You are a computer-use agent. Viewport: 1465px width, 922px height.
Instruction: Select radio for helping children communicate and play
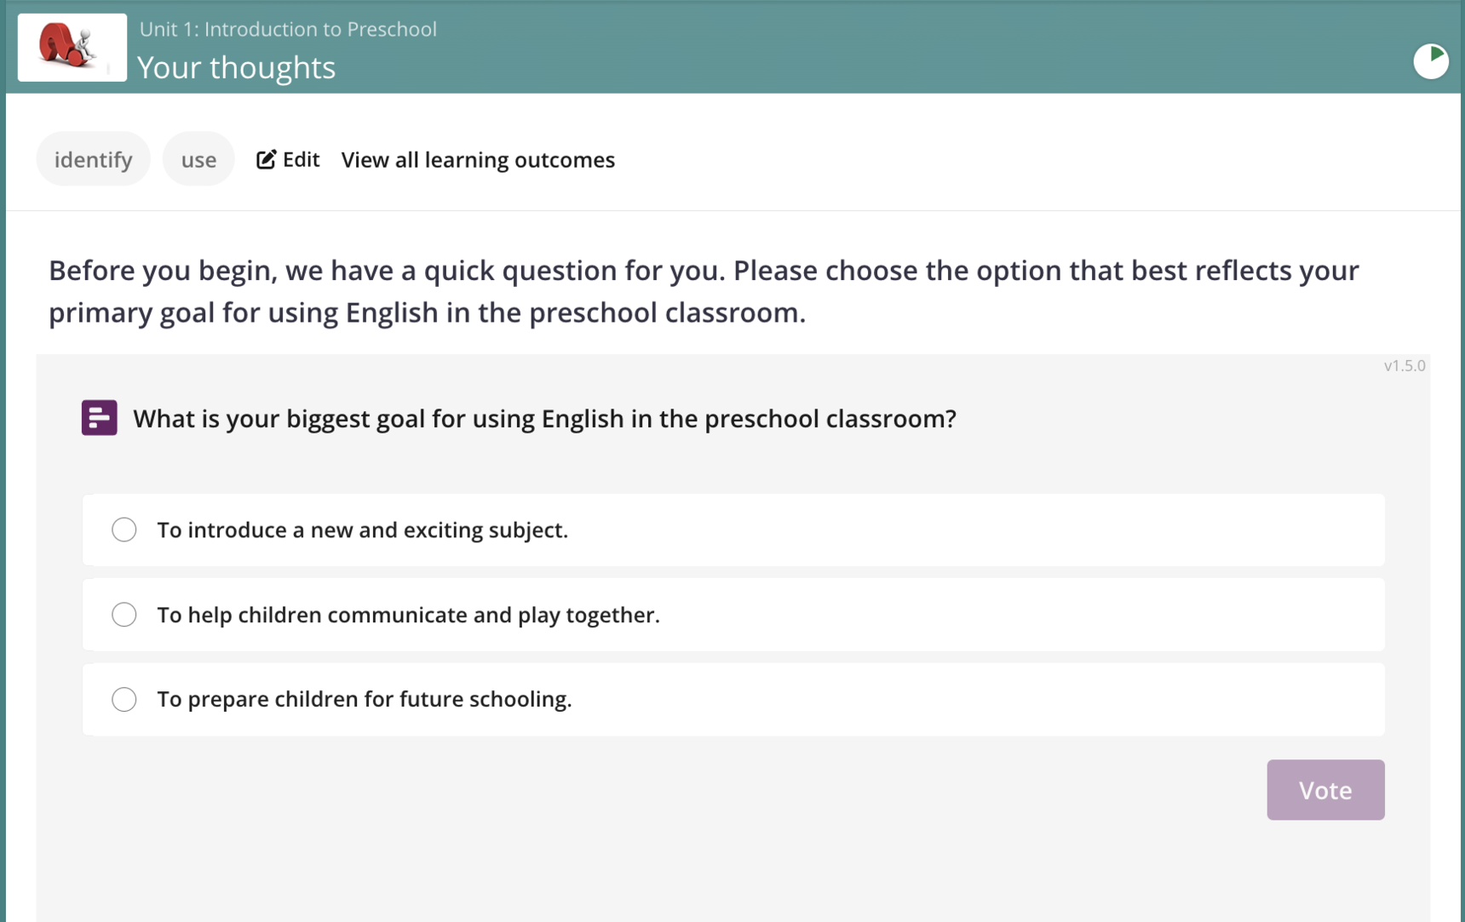(x=124, y=615)
